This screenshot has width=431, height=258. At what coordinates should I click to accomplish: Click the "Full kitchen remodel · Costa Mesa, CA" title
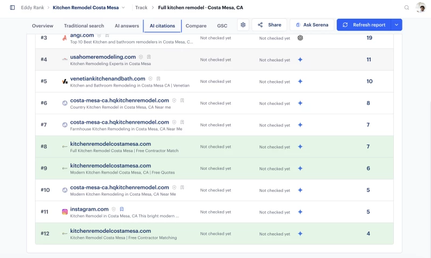click(x=200, y=8)
